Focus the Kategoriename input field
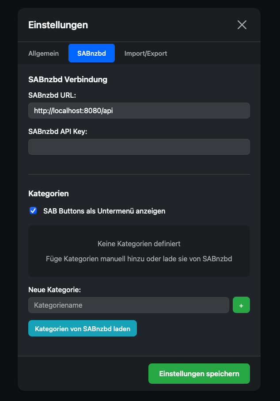280x401 pixels. click(129, 305)
